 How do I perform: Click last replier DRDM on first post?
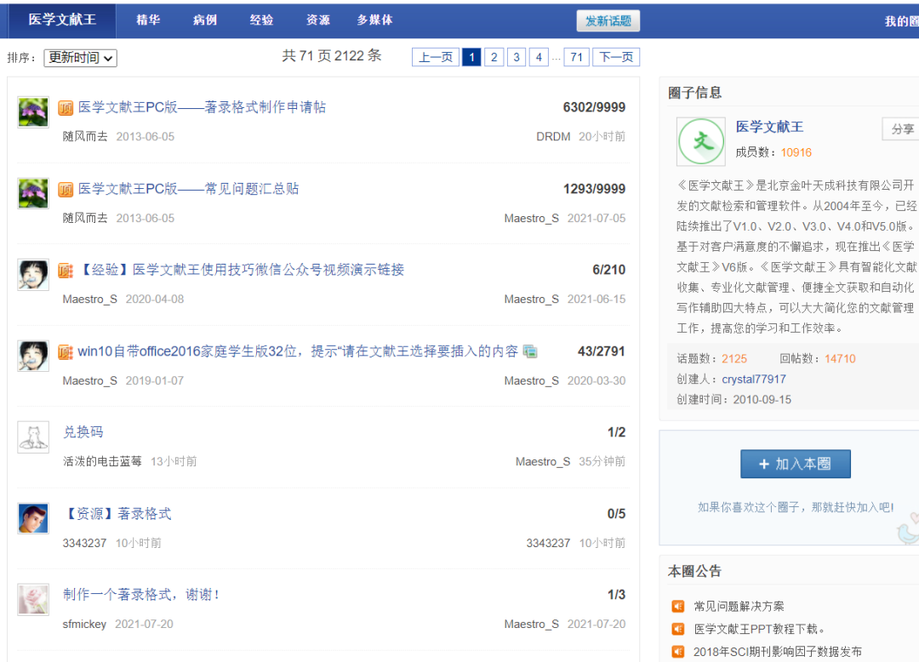pyautogui.click(x=553, y=136)
